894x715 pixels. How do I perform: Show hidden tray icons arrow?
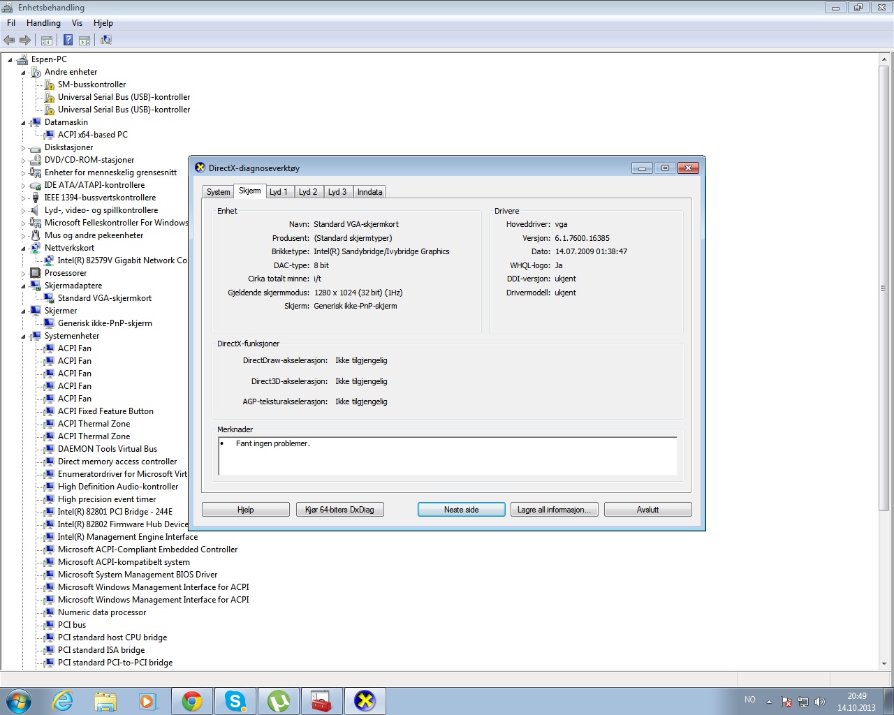point(769,701)
